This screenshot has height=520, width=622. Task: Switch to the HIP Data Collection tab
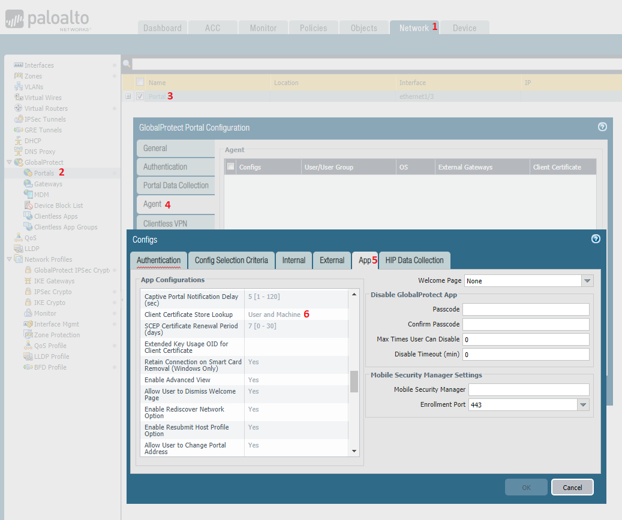(414, 260)
